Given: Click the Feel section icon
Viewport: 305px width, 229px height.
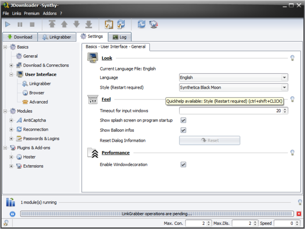Looking at the screenshot, I should point(92,99).
